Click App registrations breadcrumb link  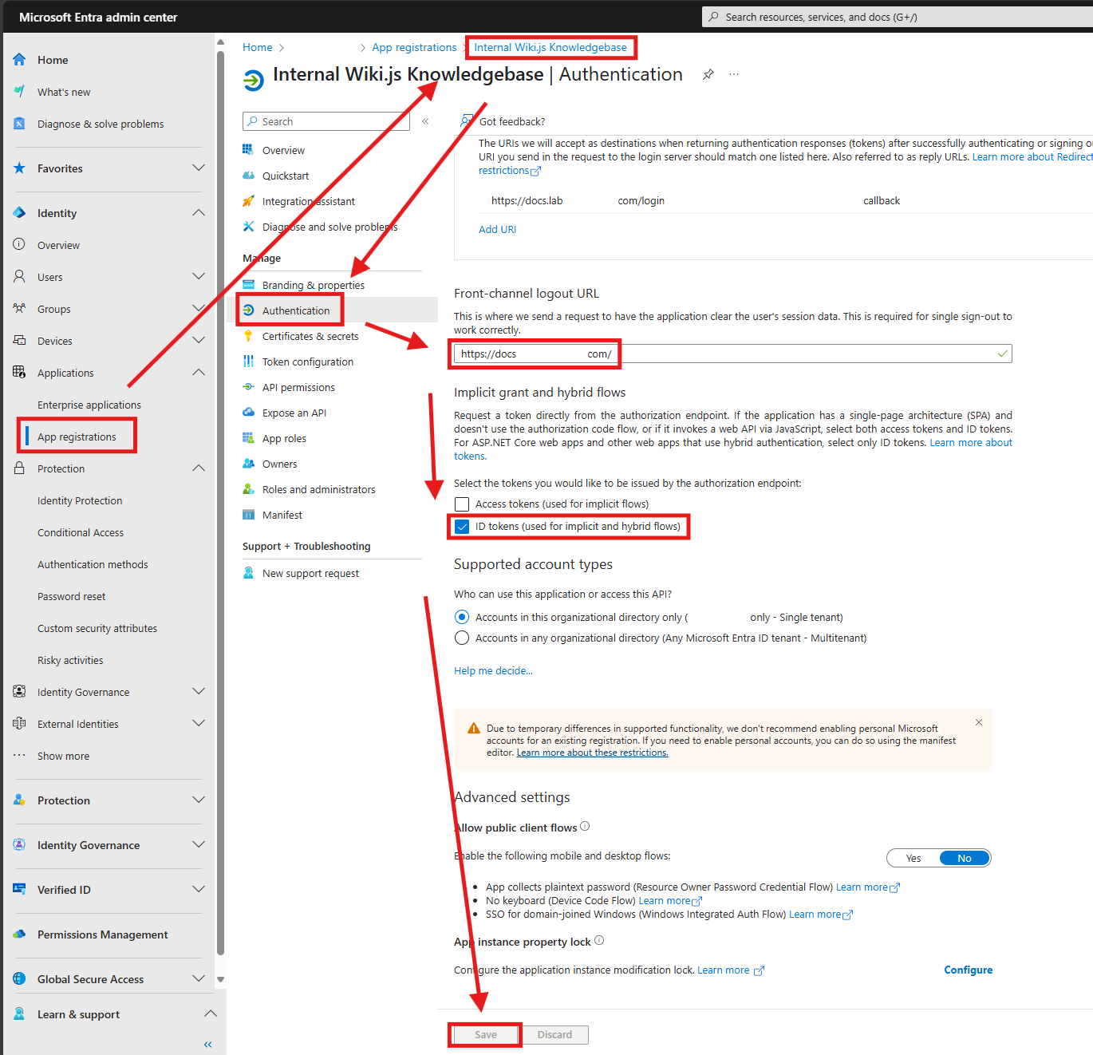(414, 47)
